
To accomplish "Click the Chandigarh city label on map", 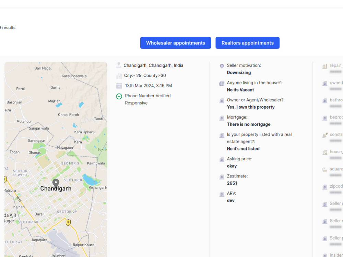I will click(x=56, y=188).
